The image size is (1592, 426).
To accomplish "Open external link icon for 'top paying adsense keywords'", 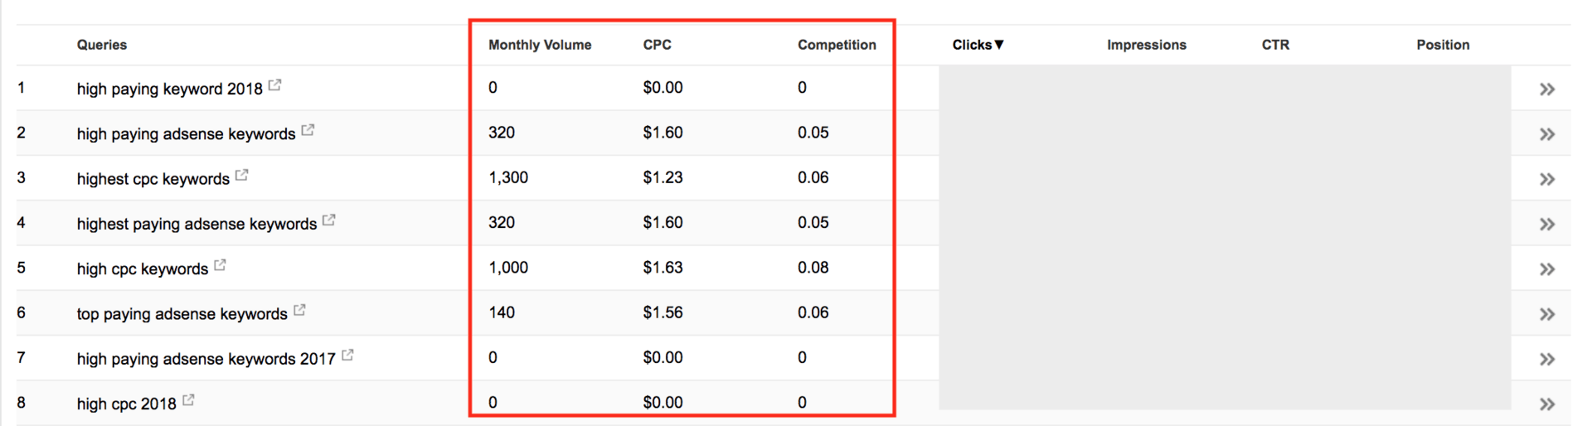I will (x=299, y=310).
